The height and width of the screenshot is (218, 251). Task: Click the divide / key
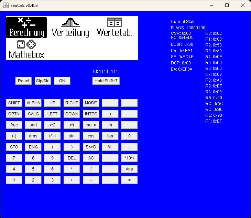coord(91,169)
